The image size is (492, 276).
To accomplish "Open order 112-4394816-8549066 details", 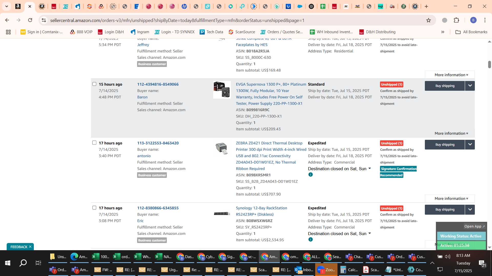I will pyautogui.click(x=158, y=84).
